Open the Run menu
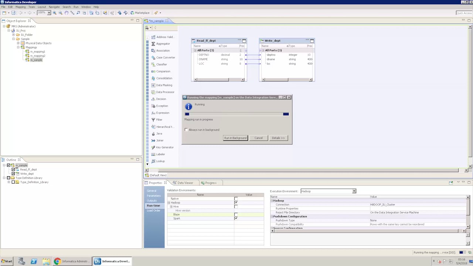Screen dimensions: 473x266 coord(76,7)
